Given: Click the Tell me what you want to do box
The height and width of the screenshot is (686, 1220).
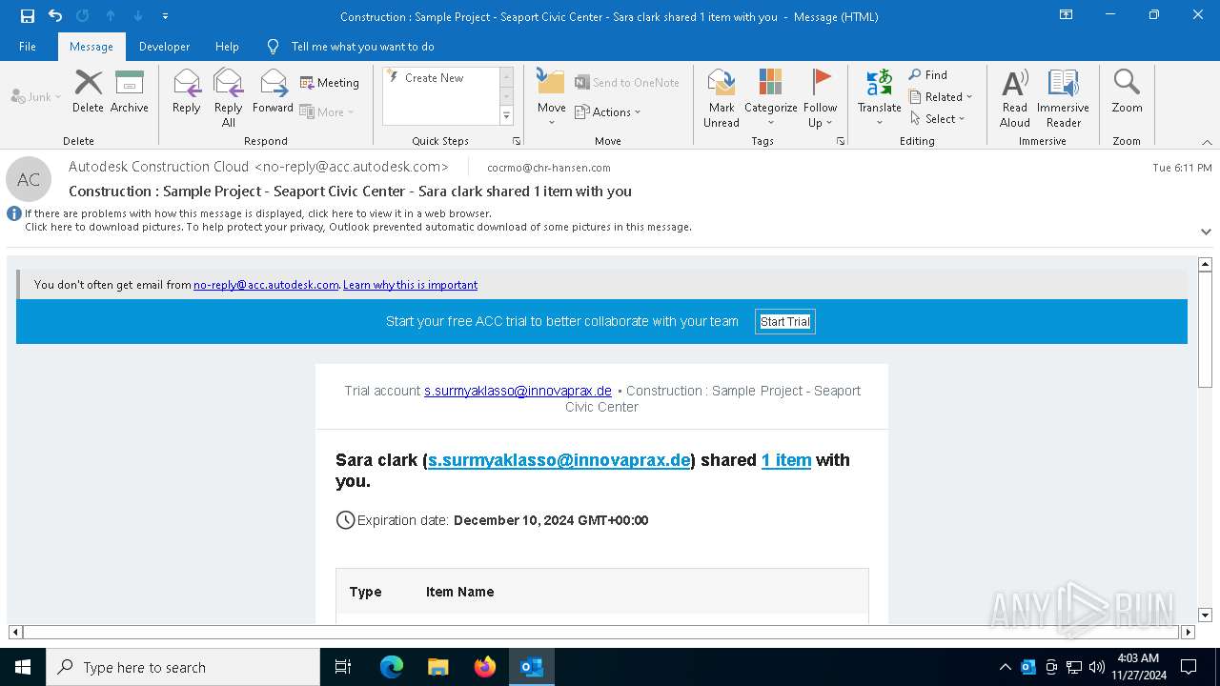Looking at the screenshot, I should coord(362,47).
